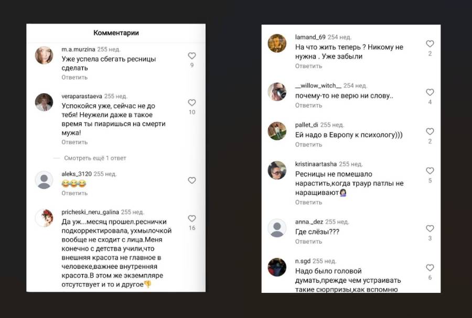Reply to veraparastaeva's comment
This screenshot has height=318, width=472.
click(x=74, y=142)
